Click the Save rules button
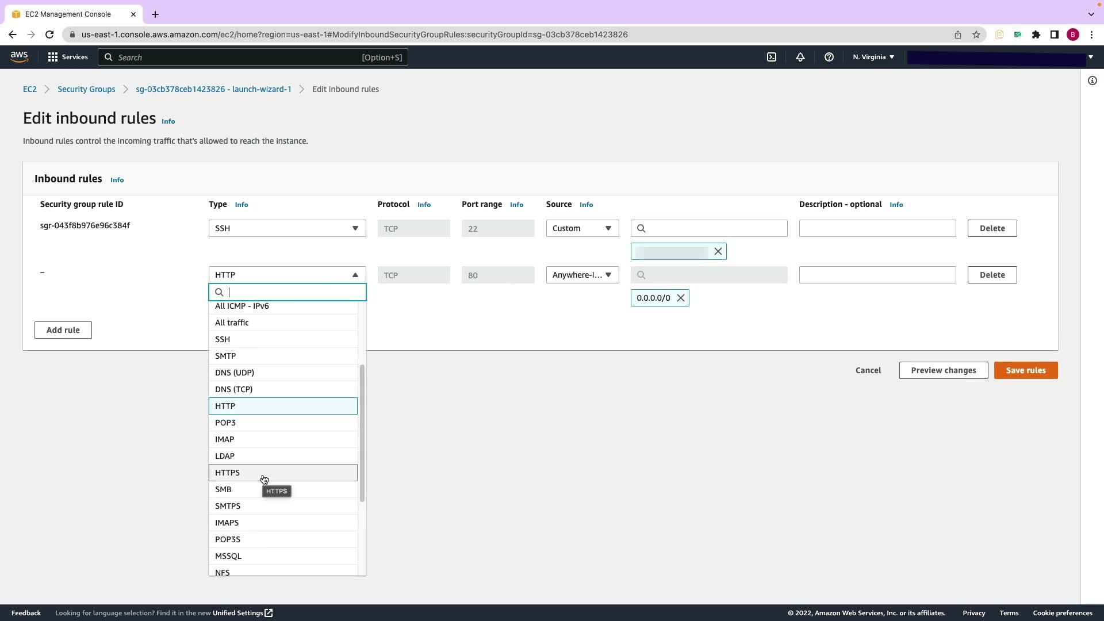The height and width of the screenshot is (621, 1104). [1025, 370]
